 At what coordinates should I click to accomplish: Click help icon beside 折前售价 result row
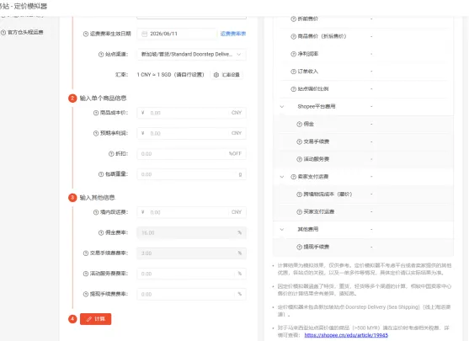(x=293, y=19)
